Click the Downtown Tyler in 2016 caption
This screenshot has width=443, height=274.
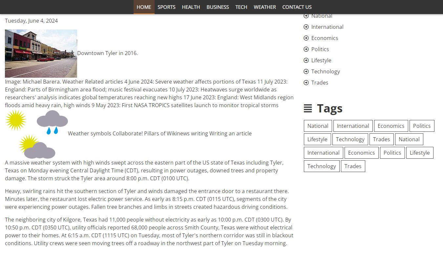tap(107, 53)
